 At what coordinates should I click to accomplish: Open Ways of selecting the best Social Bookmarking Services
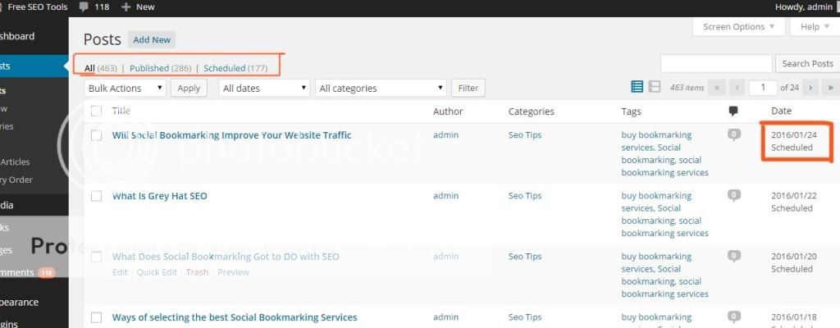point(234,317)
